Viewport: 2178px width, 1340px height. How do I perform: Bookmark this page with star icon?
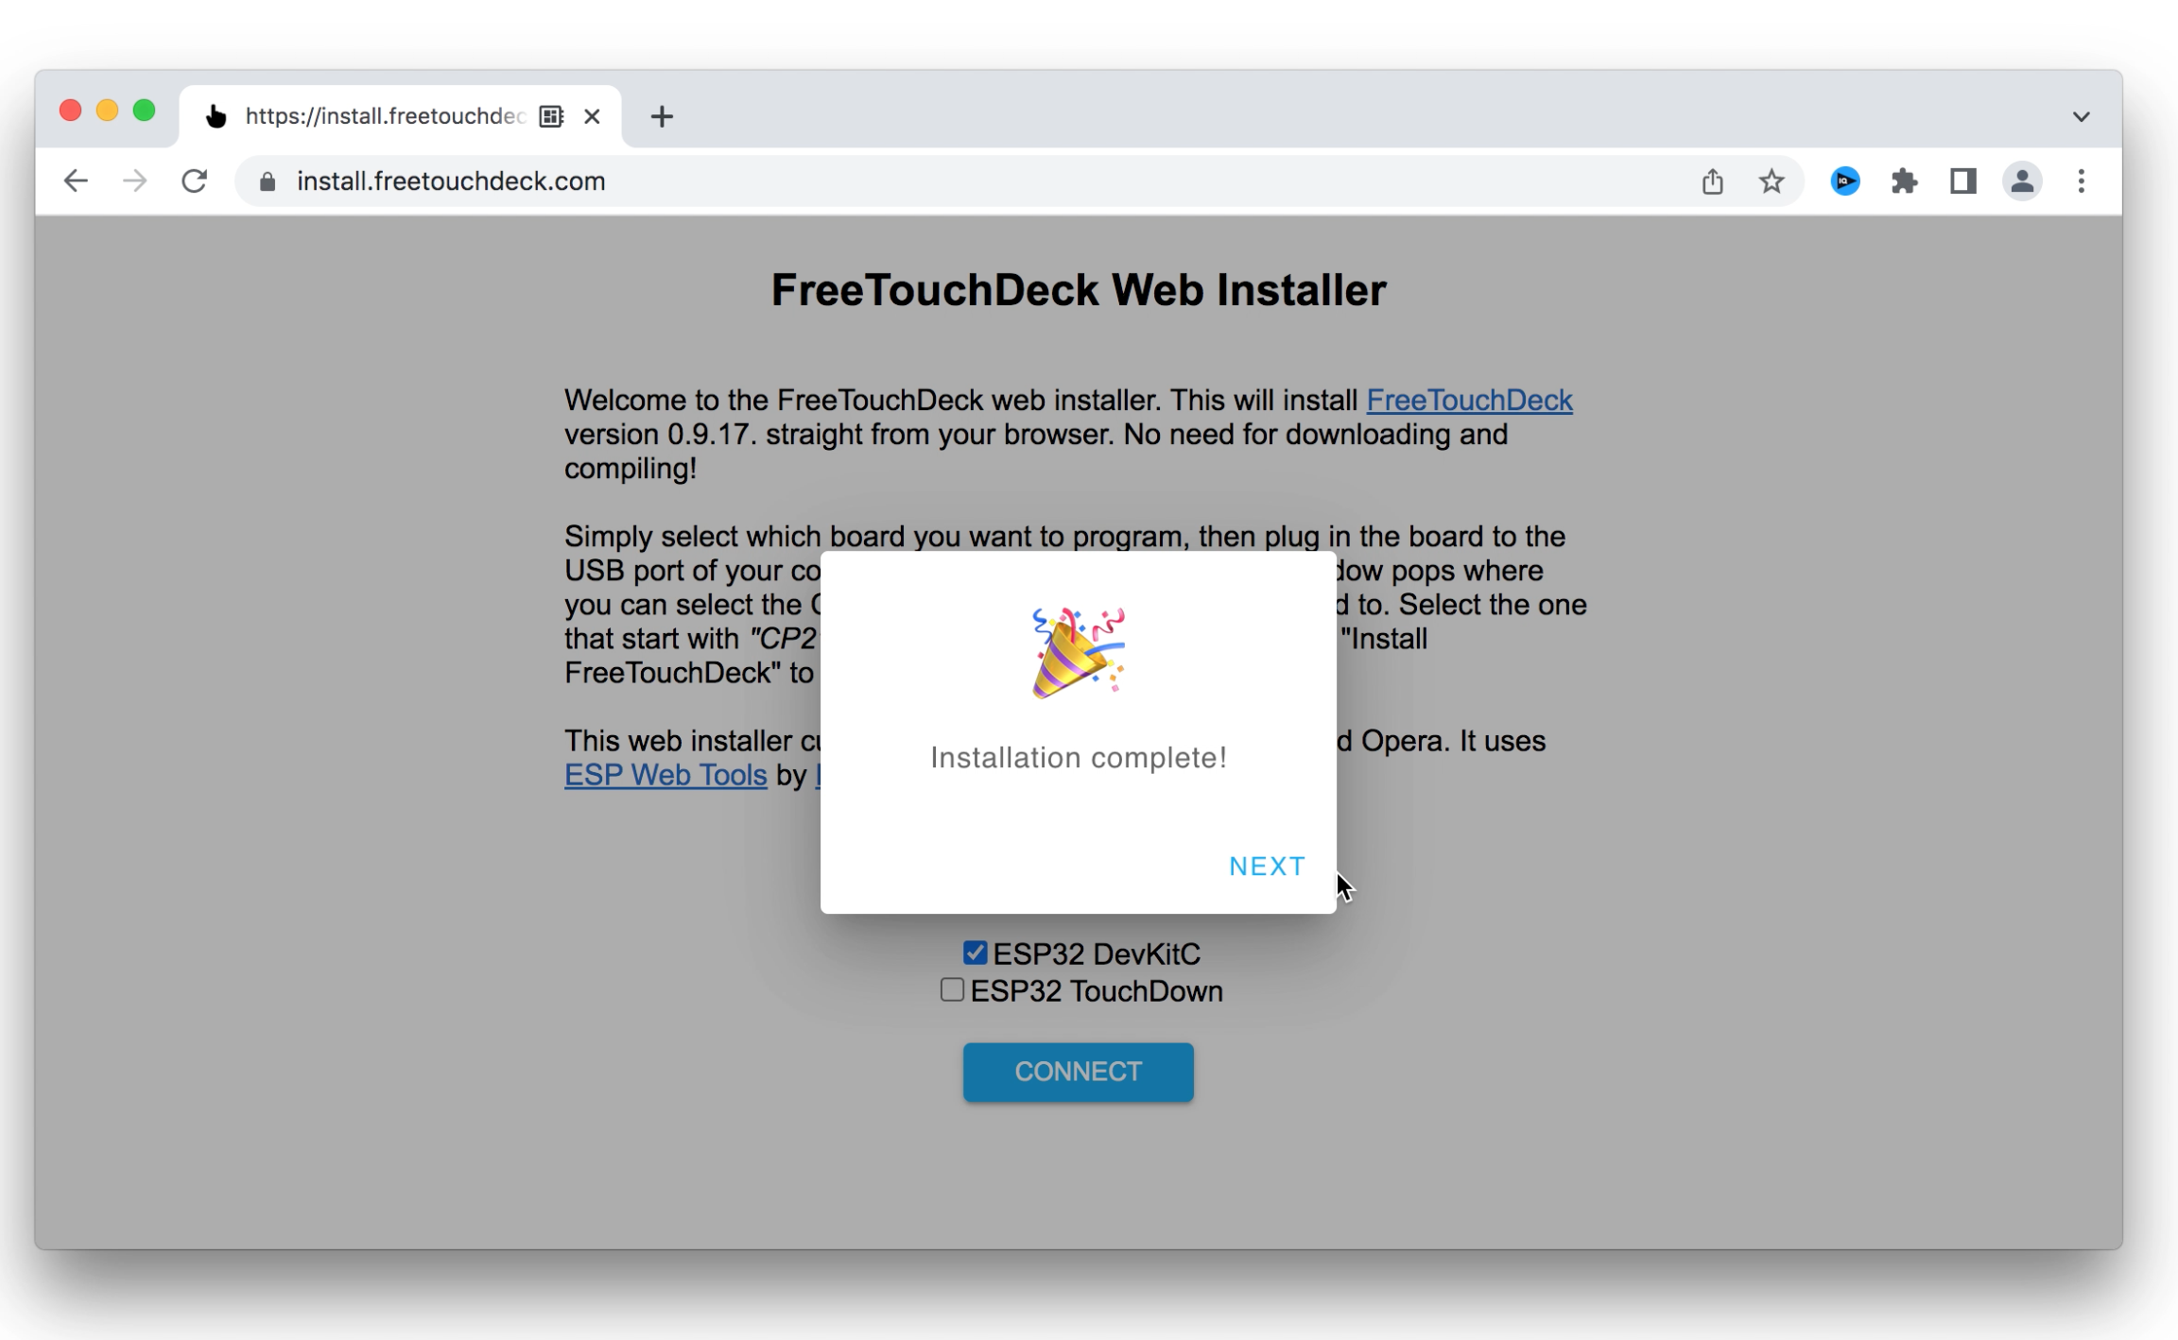tap(1772, 180)
